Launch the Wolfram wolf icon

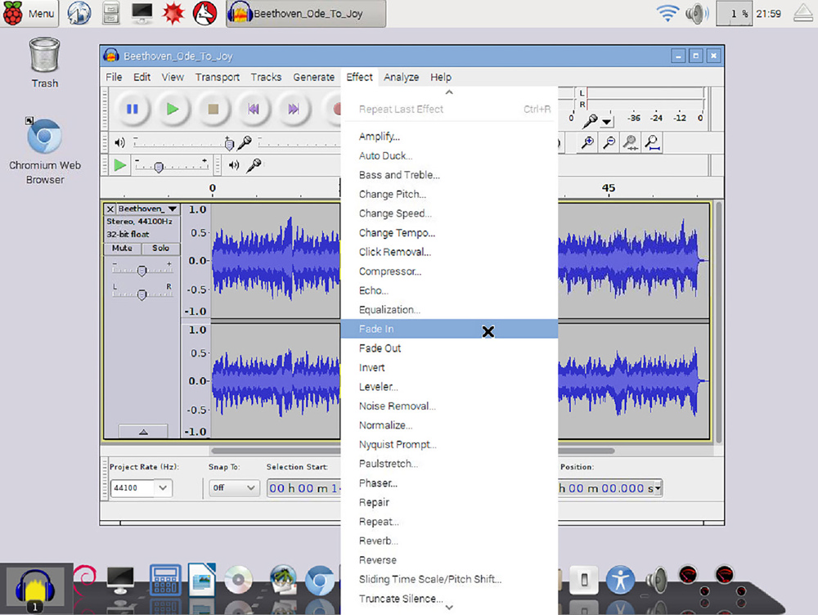click(204, 14)
